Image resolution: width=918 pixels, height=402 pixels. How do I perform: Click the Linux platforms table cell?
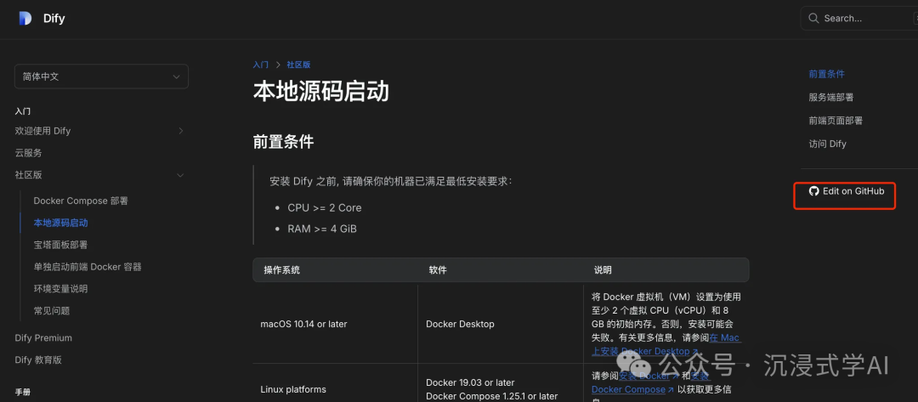click(x=293, y=389)
